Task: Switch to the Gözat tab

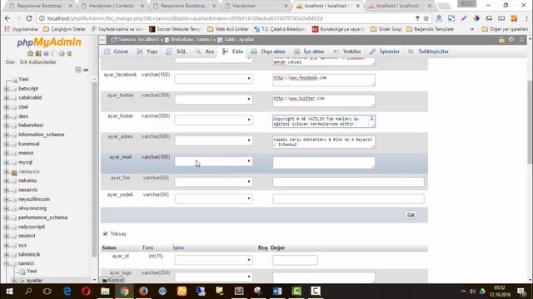Action: 117,51
